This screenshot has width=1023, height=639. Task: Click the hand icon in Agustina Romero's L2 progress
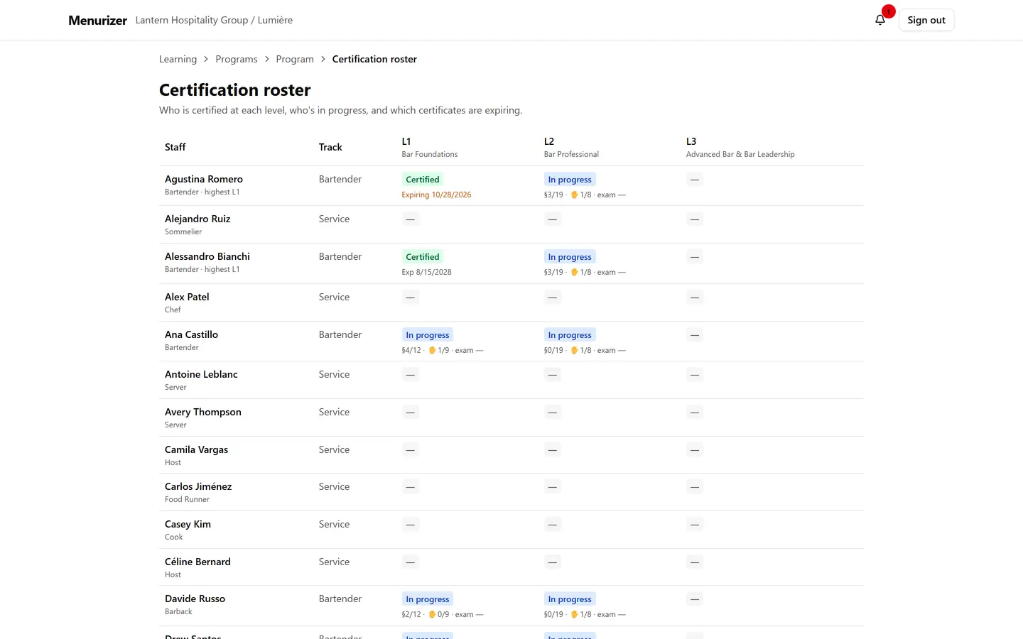575,195
